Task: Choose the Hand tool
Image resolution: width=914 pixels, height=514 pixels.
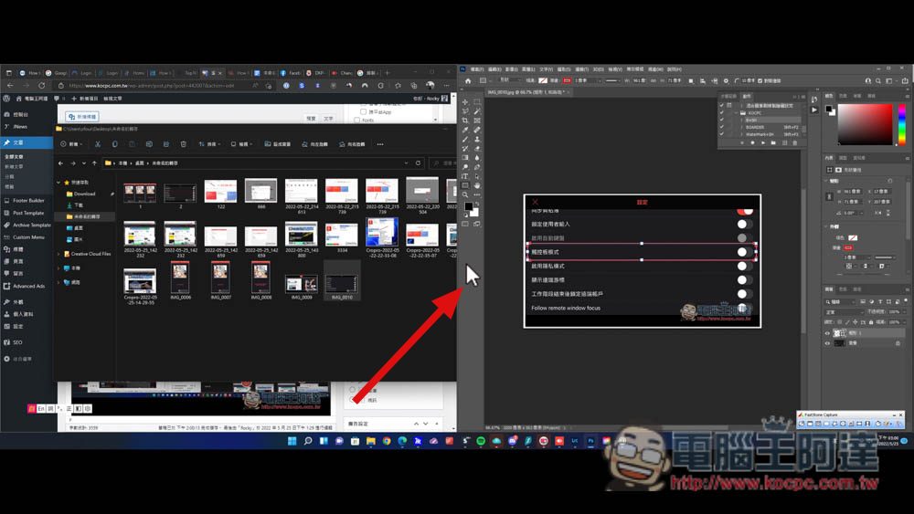Action: tap(477, 185)
